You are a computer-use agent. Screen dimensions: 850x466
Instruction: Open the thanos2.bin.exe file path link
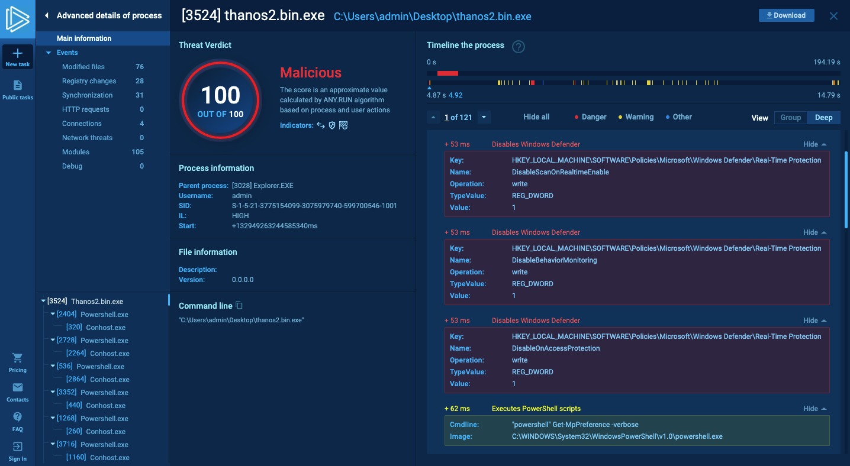pyautogui.click(x=433, y=17)
